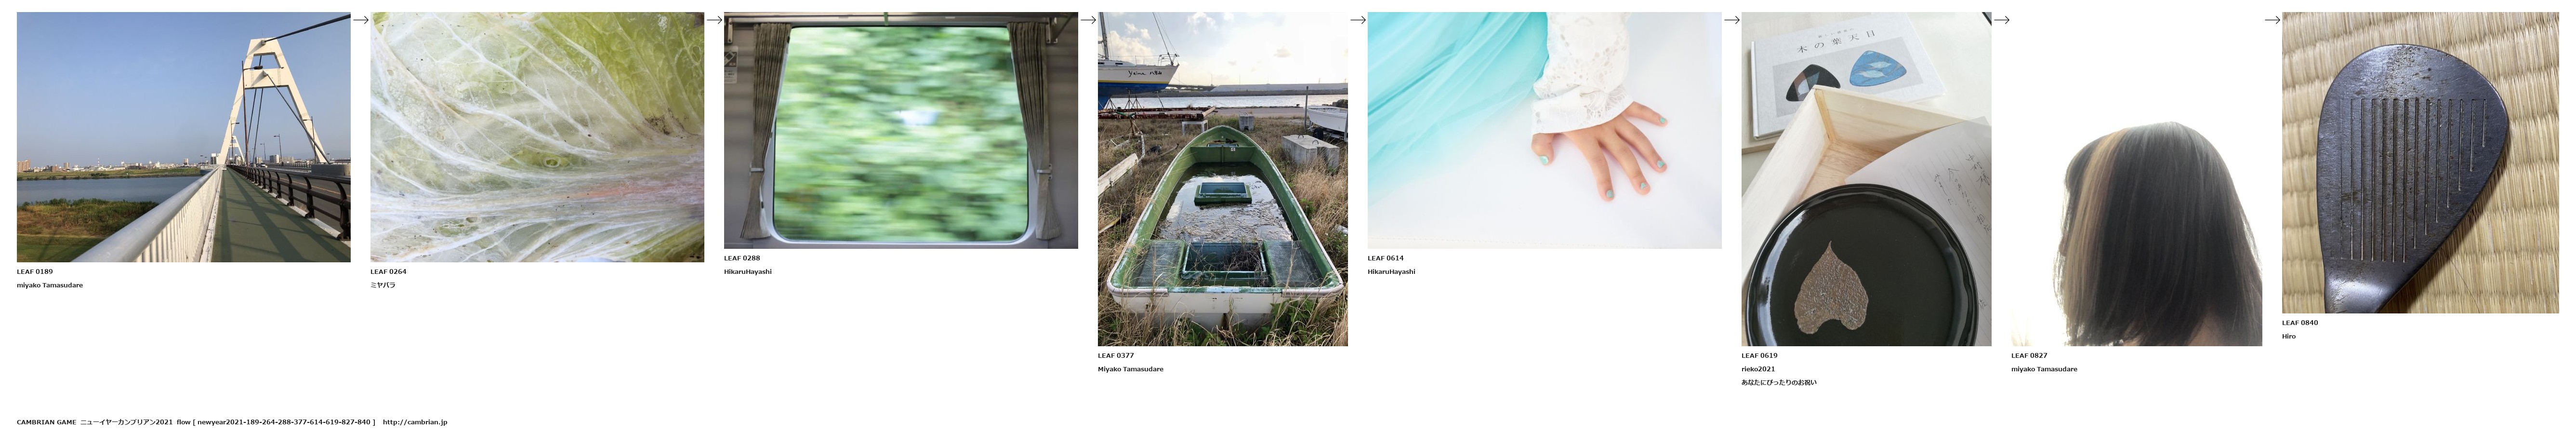Open the golf club head photo
2576x434 pixels.
[x=2420, y=163]
